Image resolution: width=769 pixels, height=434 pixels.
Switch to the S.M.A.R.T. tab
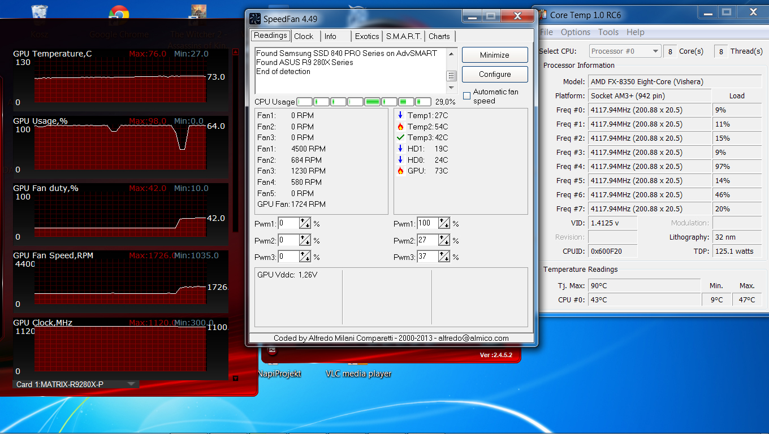[404, 36]
